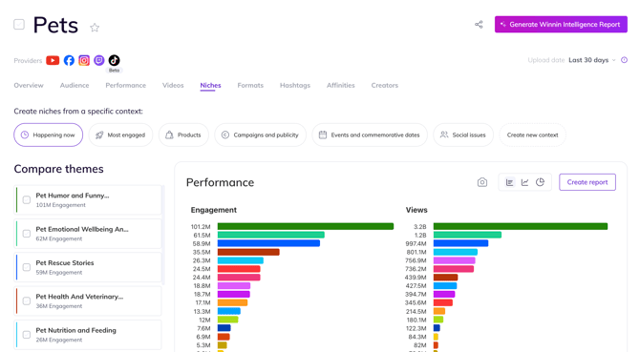Click Create new context button
The width and height of the screenshot is (640, 352).
(533, 135)
